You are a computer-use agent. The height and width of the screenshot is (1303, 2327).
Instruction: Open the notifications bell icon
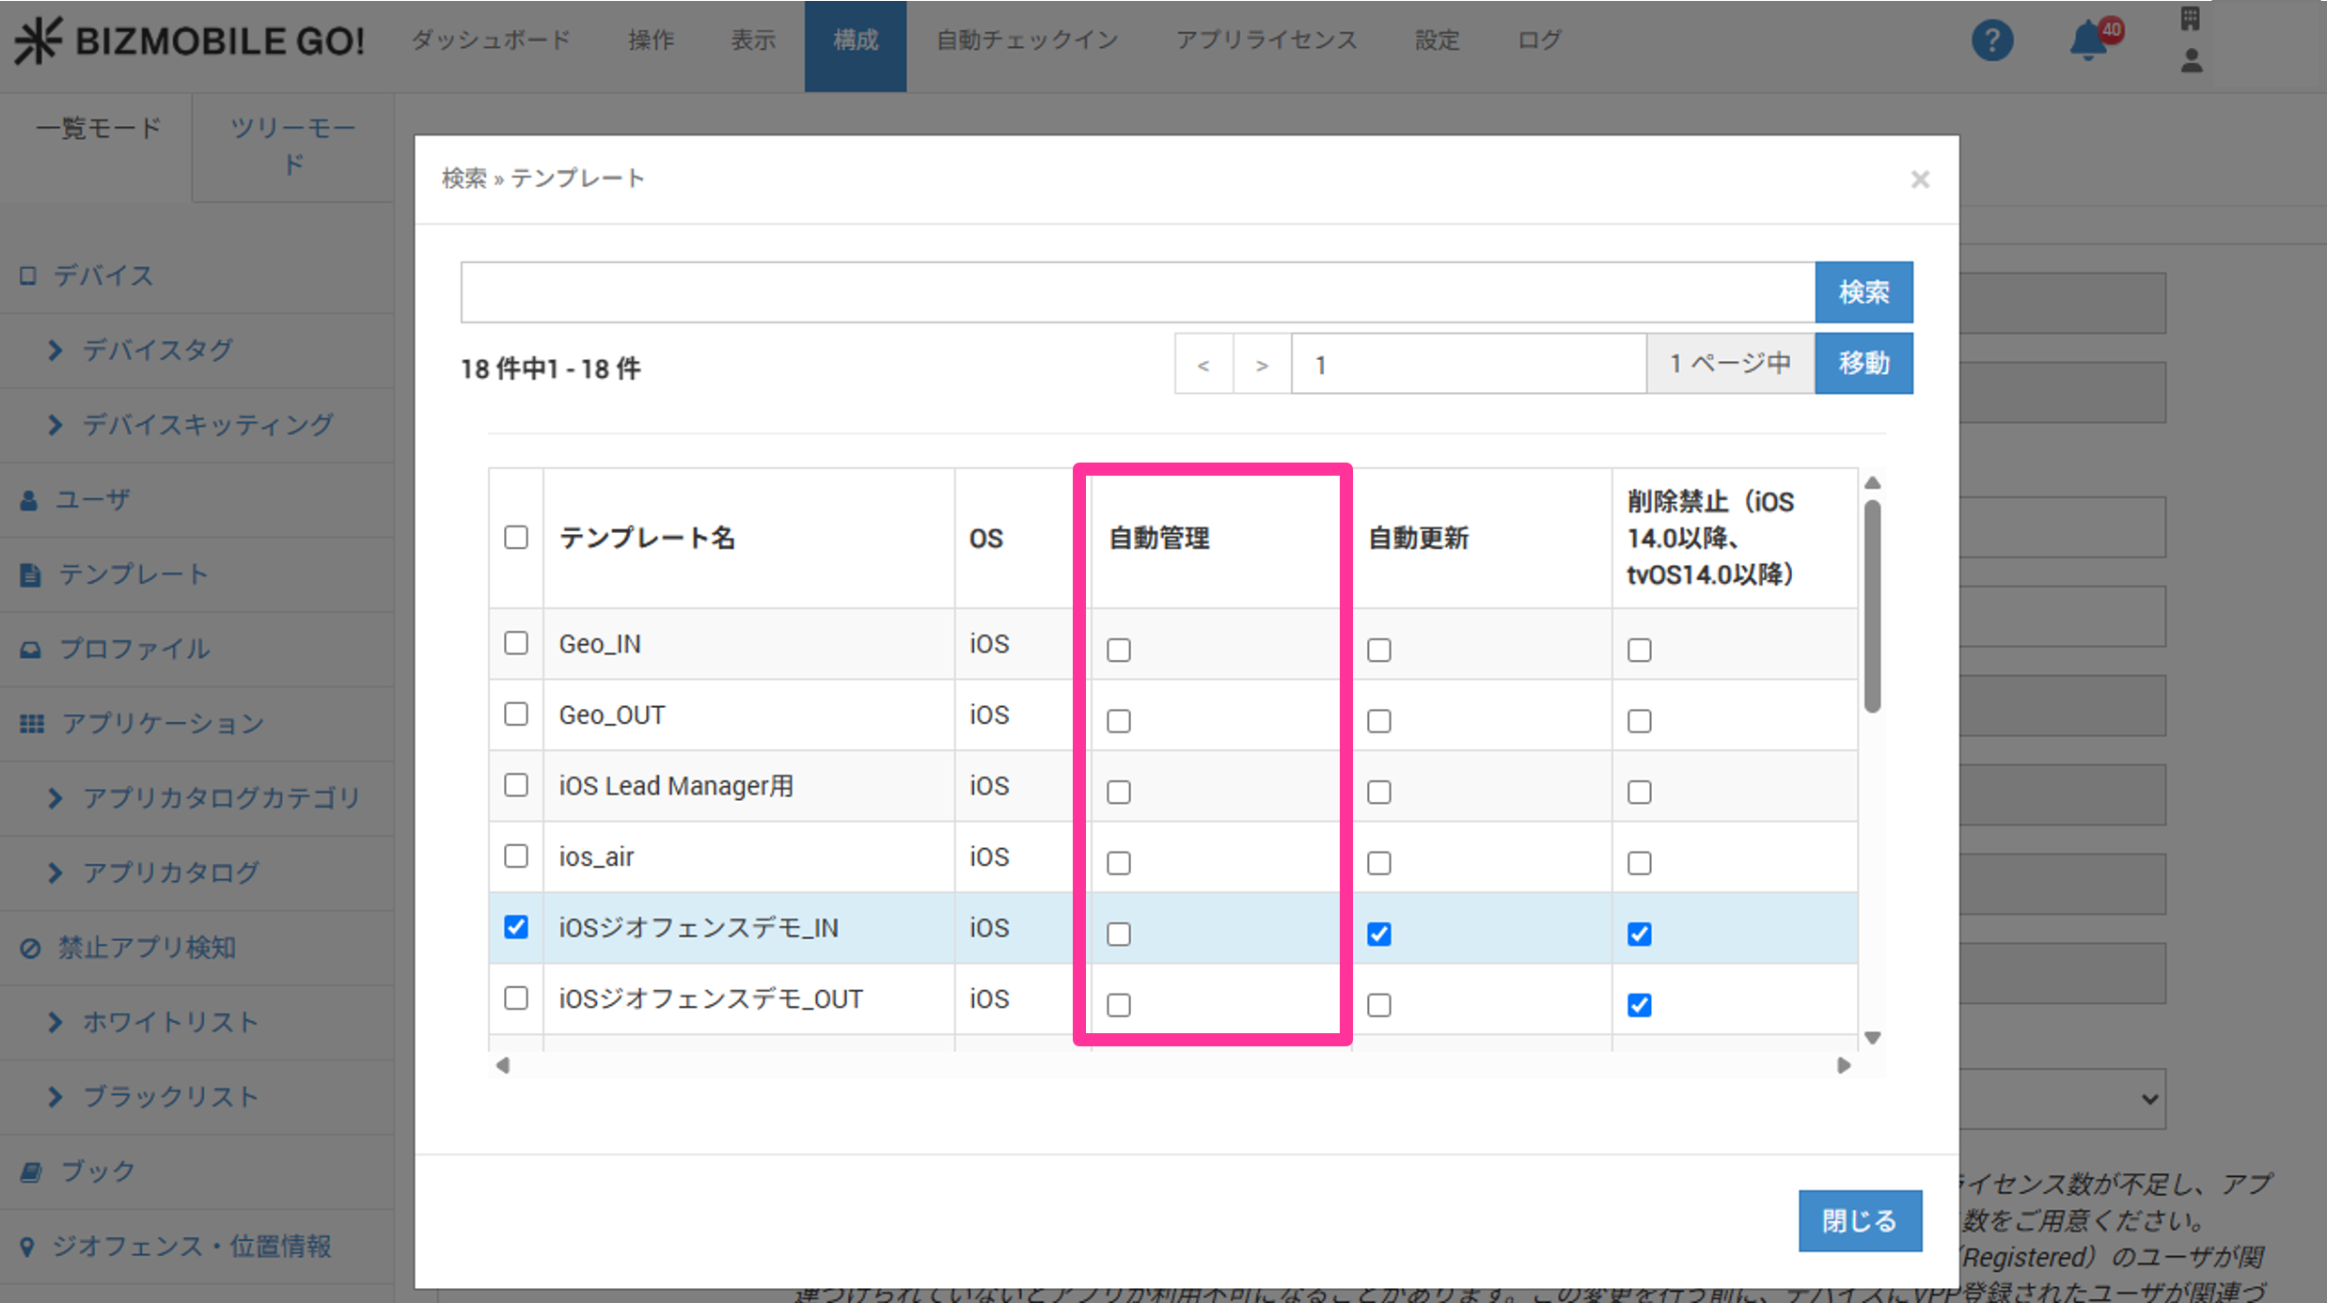click(x=2089, y=41)
